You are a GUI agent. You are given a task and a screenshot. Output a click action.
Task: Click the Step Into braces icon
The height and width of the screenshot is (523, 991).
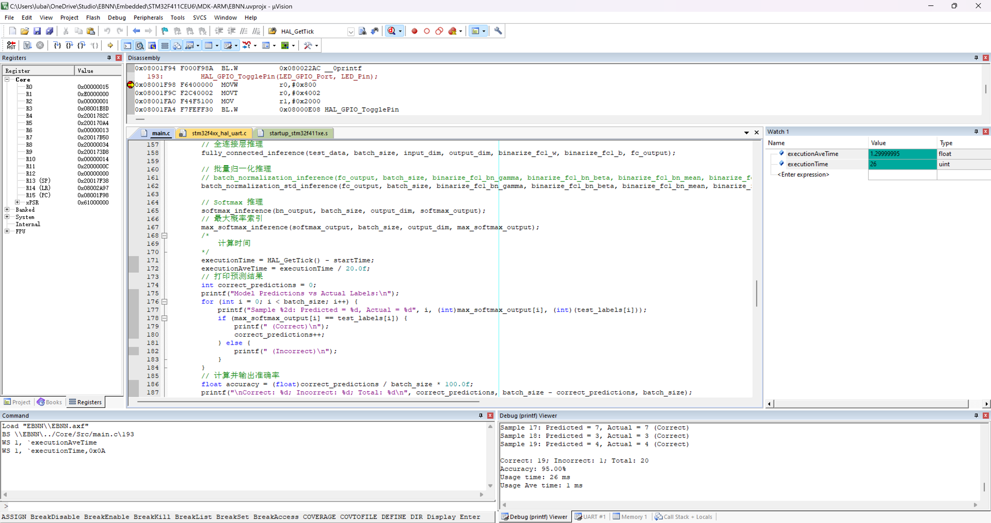coord(57,45)
